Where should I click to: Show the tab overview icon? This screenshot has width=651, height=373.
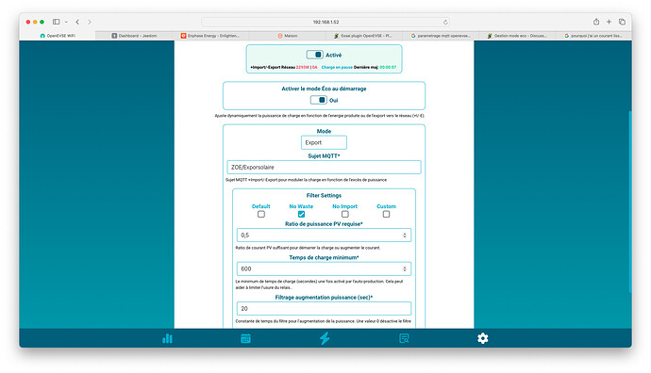click(622, 22)
